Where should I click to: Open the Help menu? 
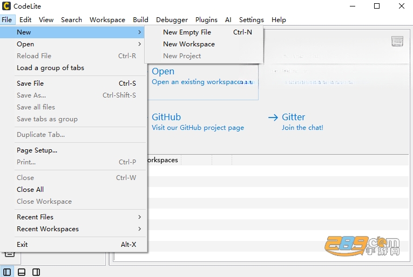point(279,20)
